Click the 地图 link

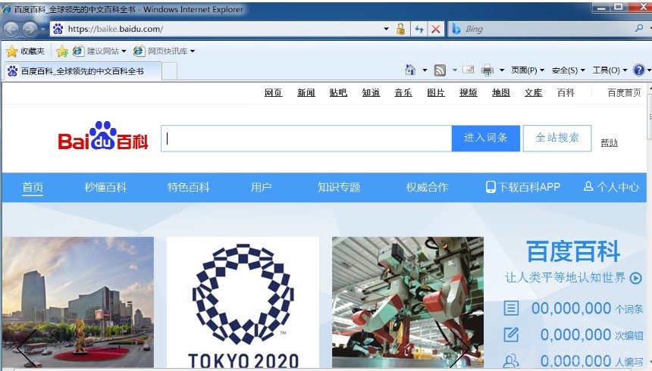(x=500, y=92)
